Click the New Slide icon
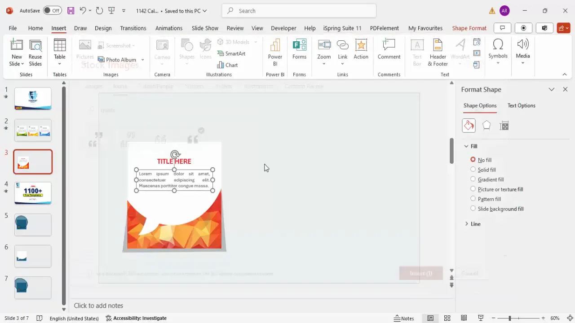Screen dimensions: 575x323 click(17, 46)
